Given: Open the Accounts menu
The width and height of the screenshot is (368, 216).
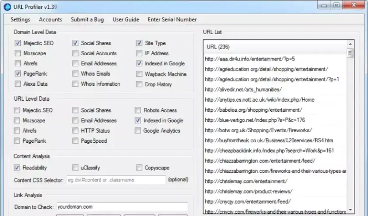Looking at the screenshot, I should [50, 19].
